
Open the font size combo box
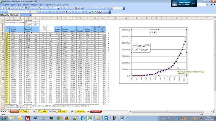34,12
